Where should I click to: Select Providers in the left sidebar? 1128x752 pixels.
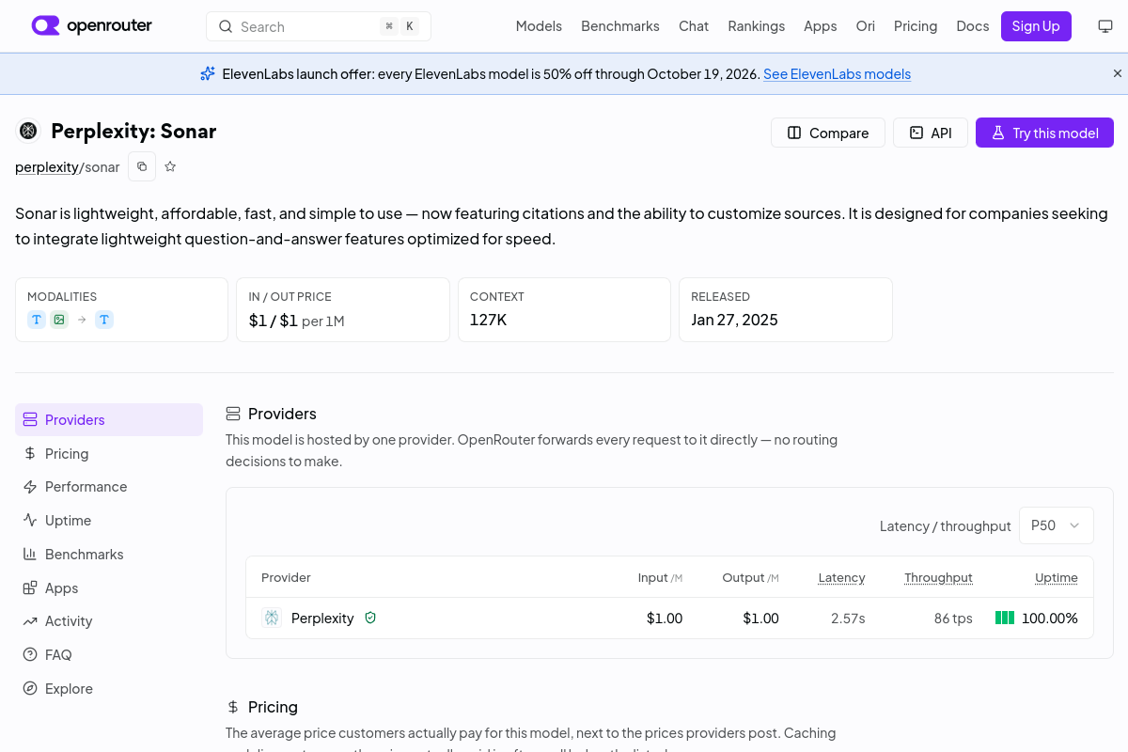[109, 419]
